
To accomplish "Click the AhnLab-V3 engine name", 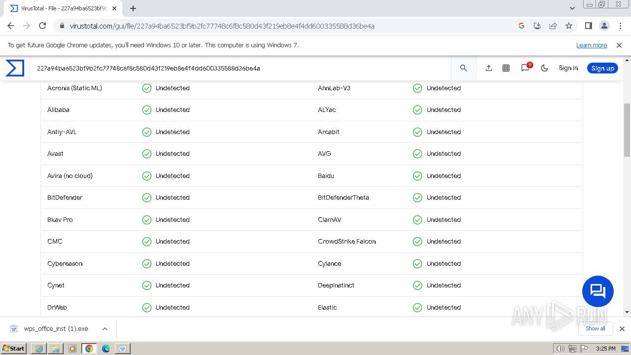I will 334,88.
